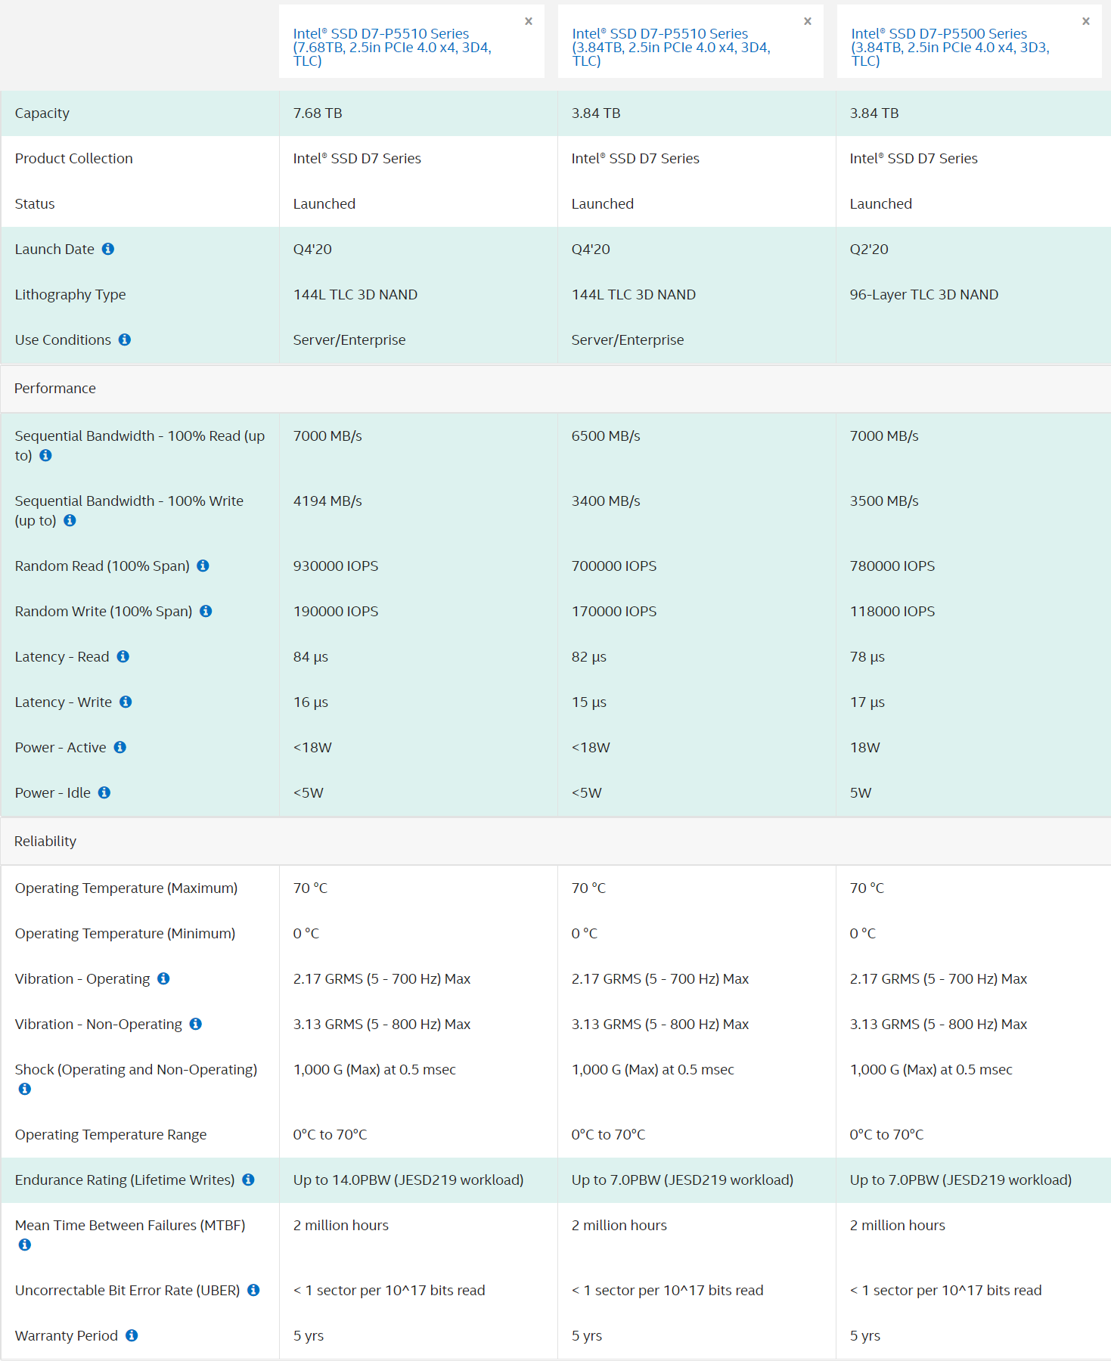The image size is (1111, 1361).
Task: Collapse the Performance section header
Action: point(55,388)
